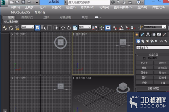Open the 创建(C) menu
The image size is (169, 112).
tap(71, 7)
